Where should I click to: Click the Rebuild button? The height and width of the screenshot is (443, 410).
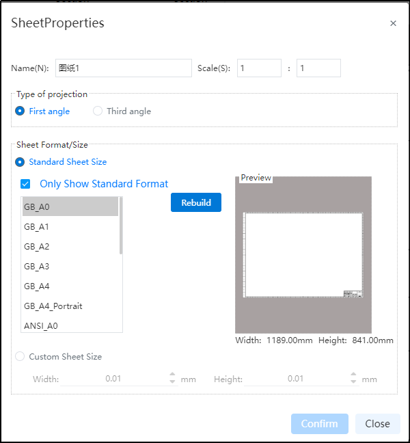click(x=196, y=202)
